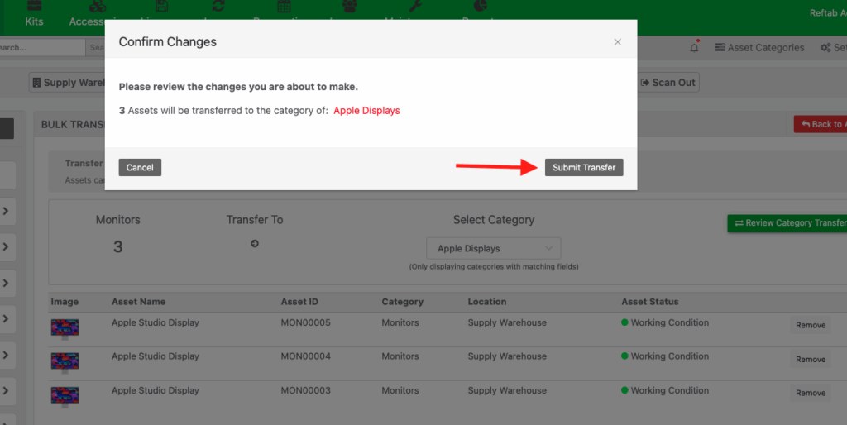Click the wrench maintenance icon in top navigation
The image size is (847, 425).
[415, 6]
